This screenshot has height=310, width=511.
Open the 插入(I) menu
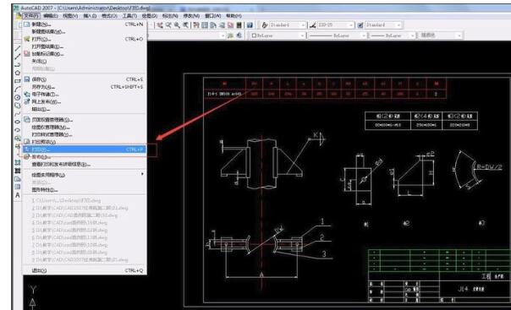click(90, 15)
